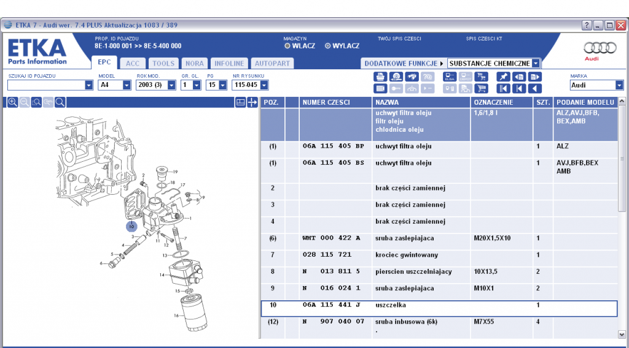Click the pushpin icon
629x348 pixels.
pos(504,77)
